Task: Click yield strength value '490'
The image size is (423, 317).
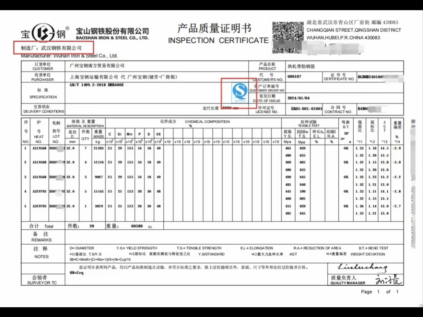Action: pyautogui.click(x=288, y=177)
